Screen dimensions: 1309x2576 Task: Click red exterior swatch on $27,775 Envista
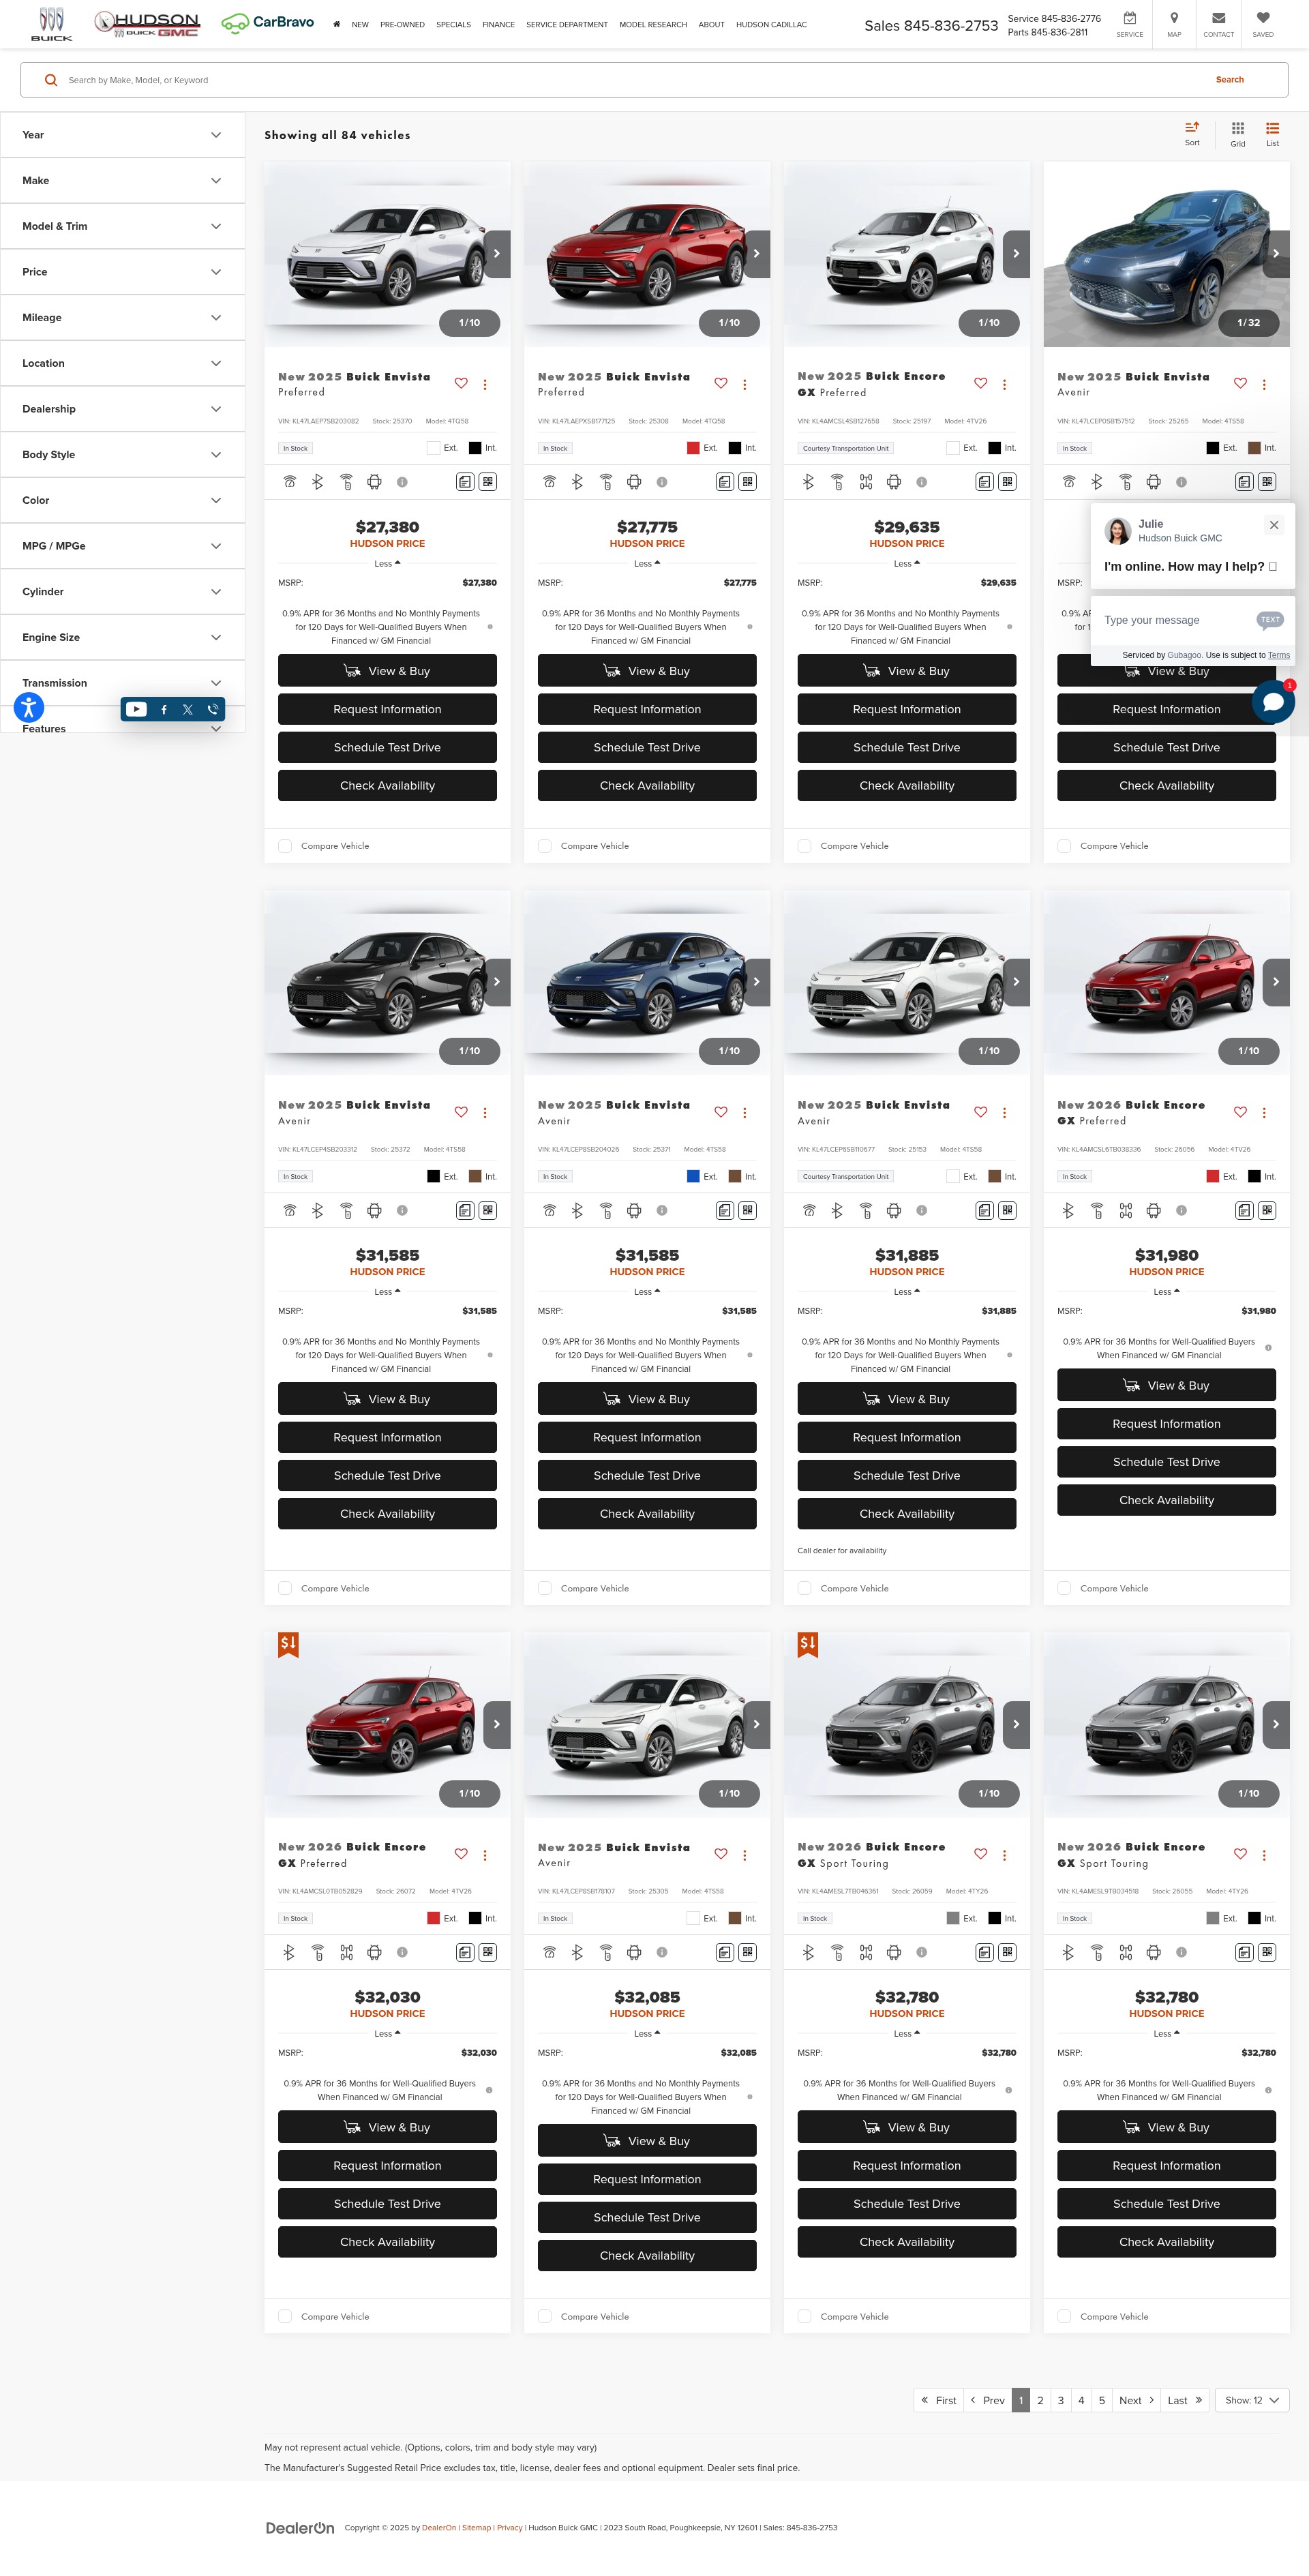[x=693, y=448]
